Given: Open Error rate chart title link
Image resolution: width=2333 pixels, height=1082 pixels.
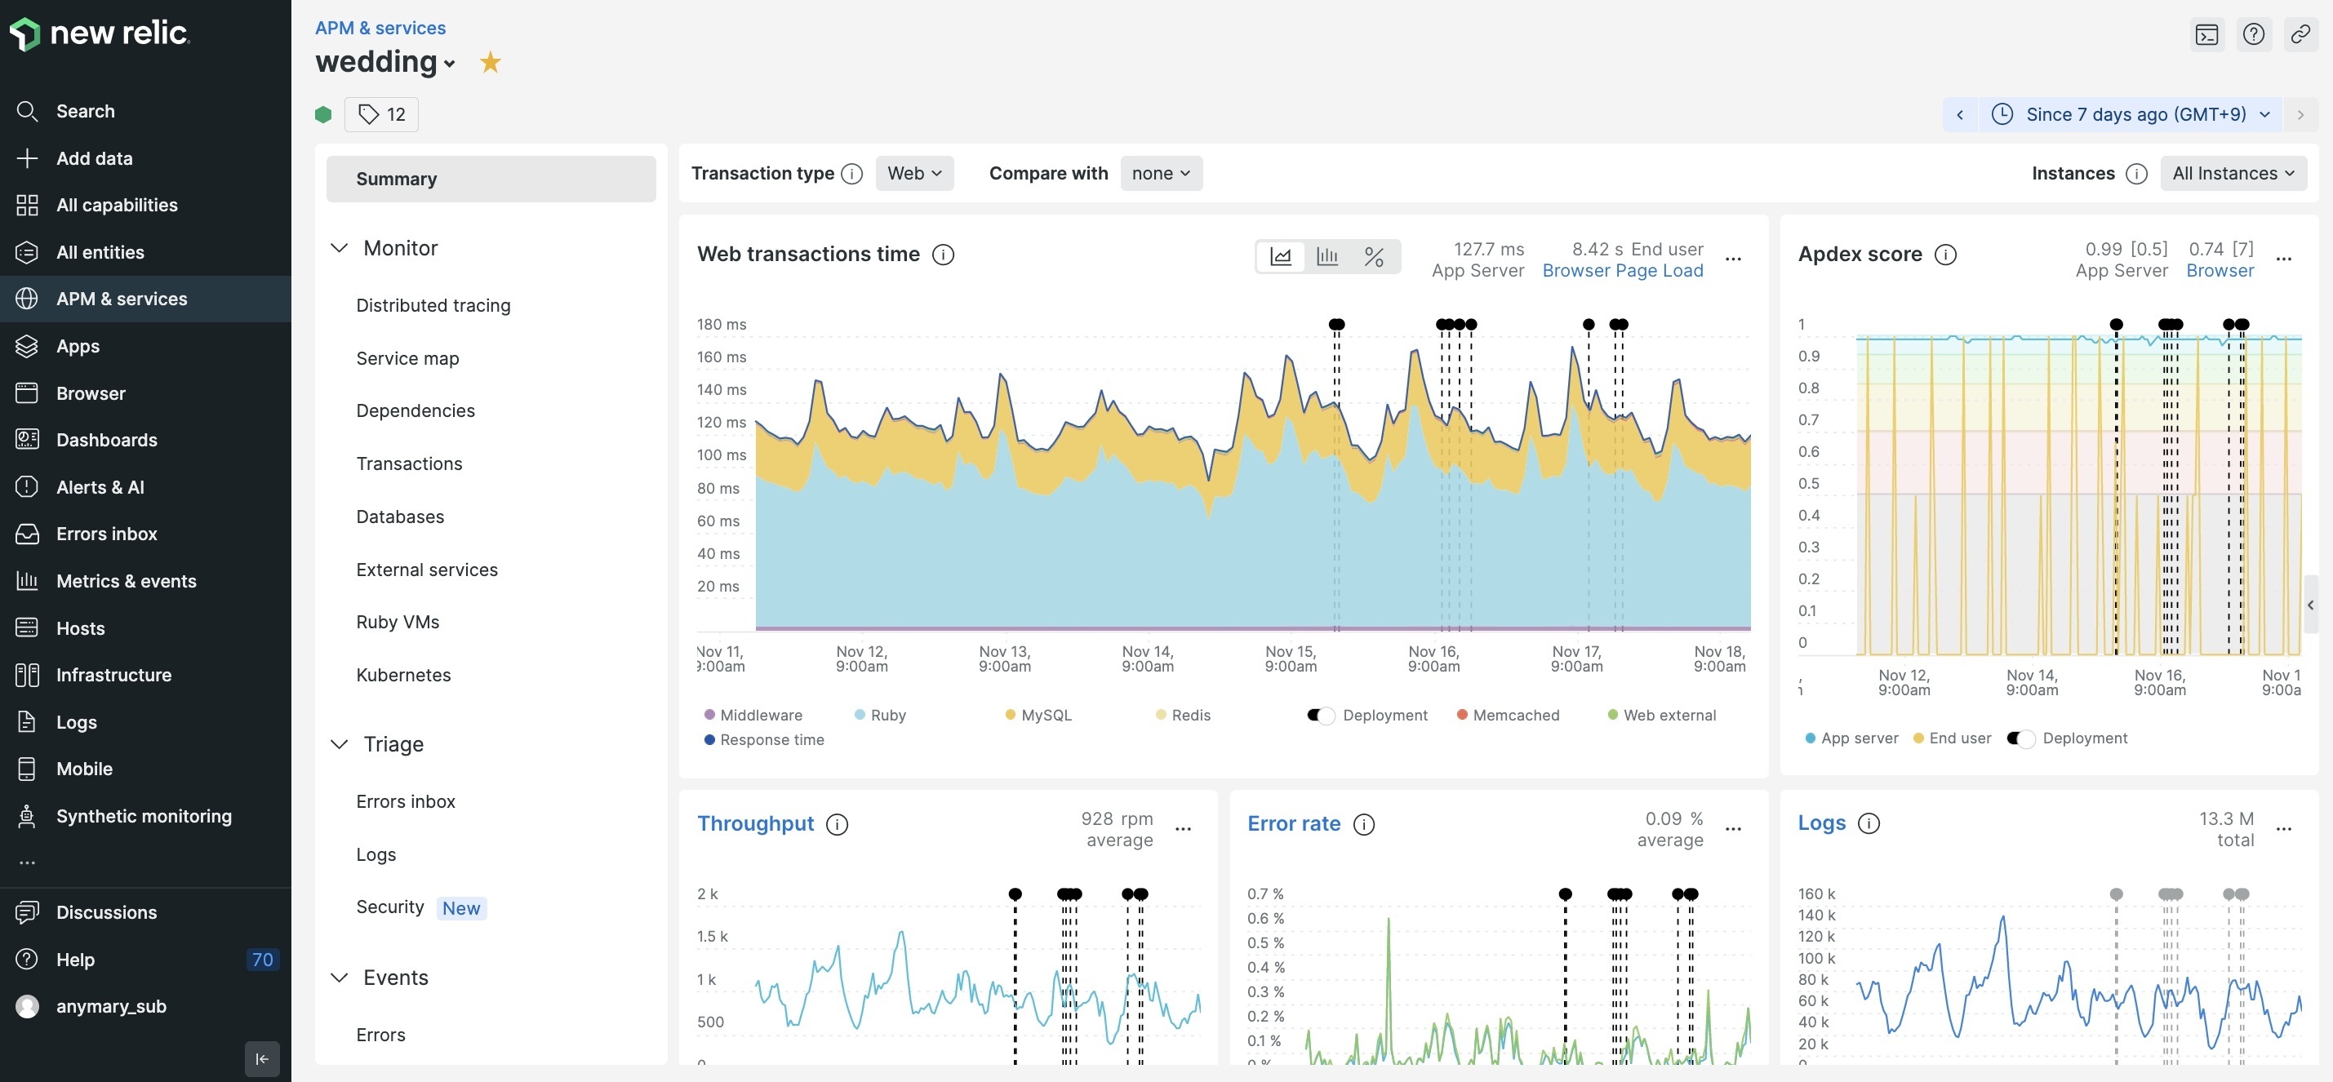Looking at the screenshot, I should [1293, 824].
